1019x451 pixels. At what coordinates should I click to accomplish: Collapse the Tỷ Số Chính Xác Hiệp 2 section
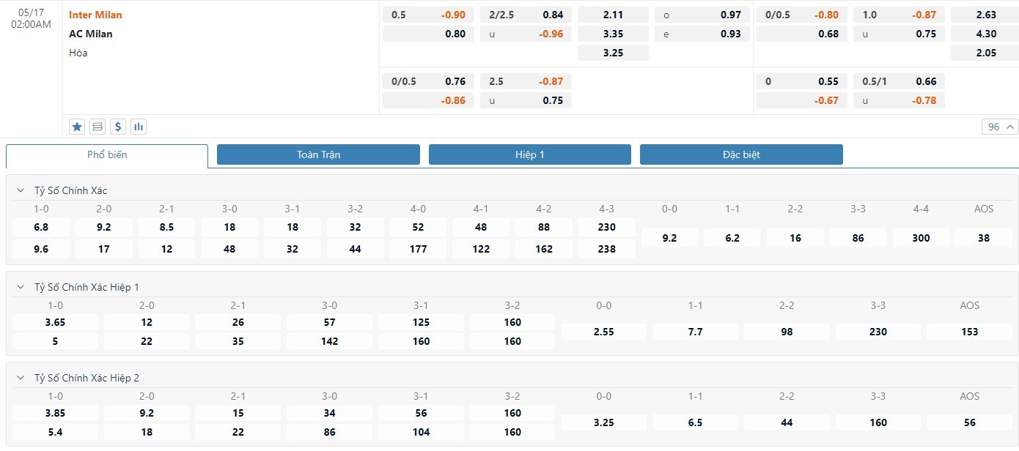click(21, 378)
